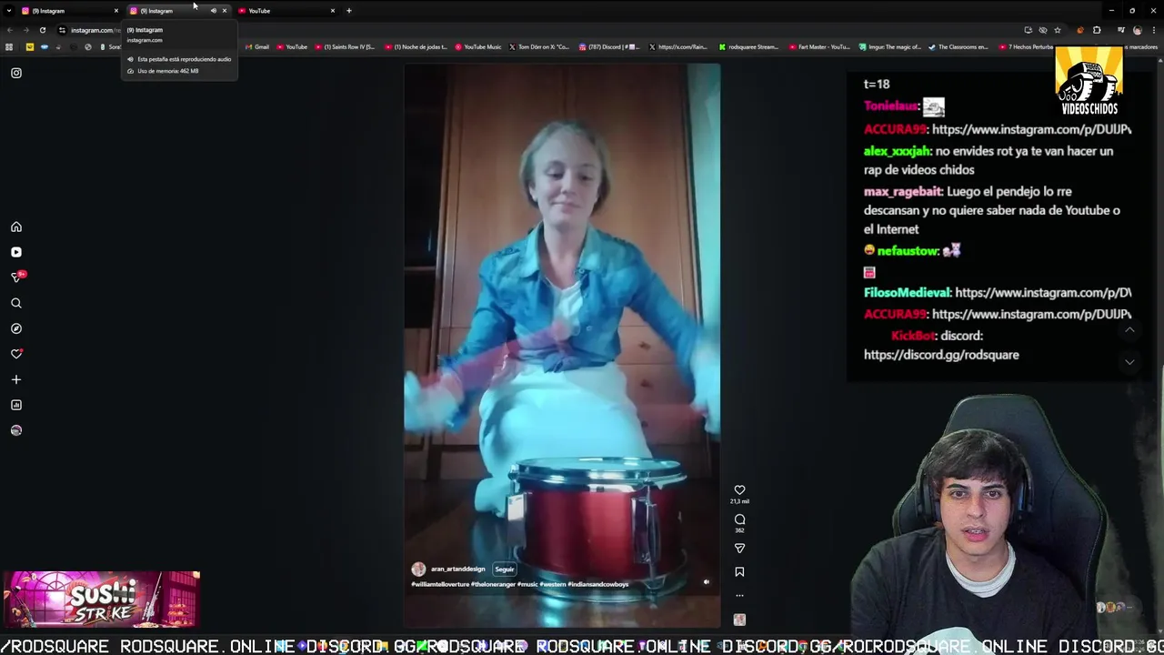This screenshot has width=1164, height=655.
Task: Open the Fart Master YouTube bookmark
Action: click(819, 46)
